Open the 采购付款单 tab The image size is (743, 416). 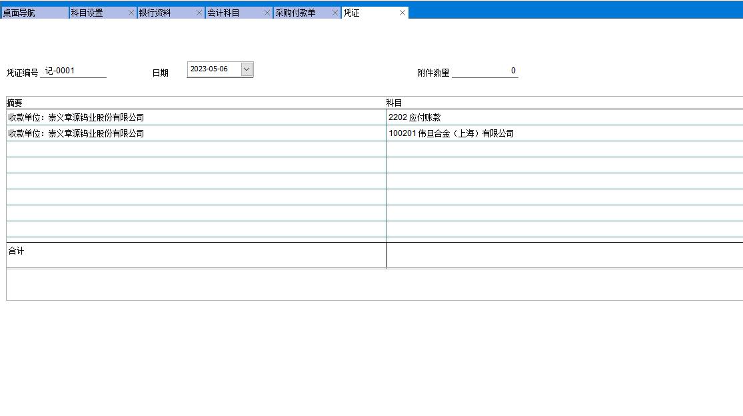pos(301,13)
